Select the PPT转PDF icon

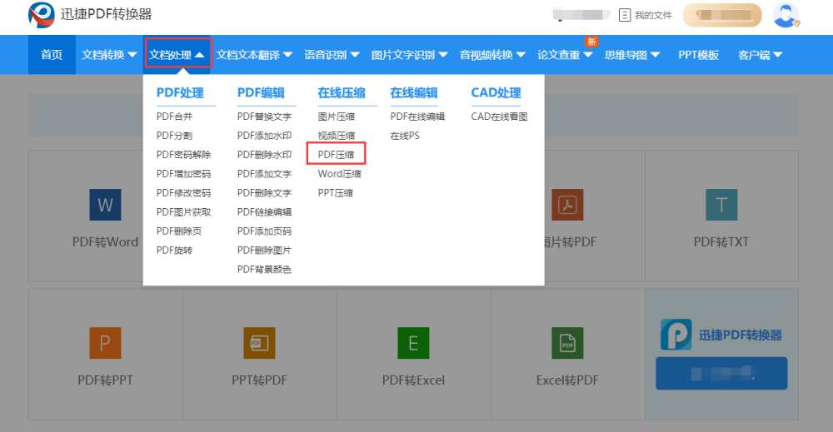tap(259, 343)
